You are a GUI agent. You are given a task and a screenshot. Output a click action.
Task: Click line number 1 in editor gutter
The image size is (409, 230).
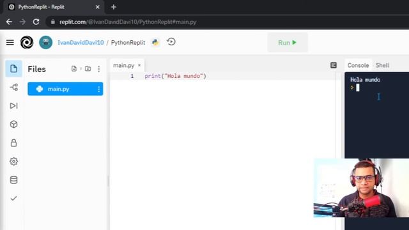coord(132,76)
